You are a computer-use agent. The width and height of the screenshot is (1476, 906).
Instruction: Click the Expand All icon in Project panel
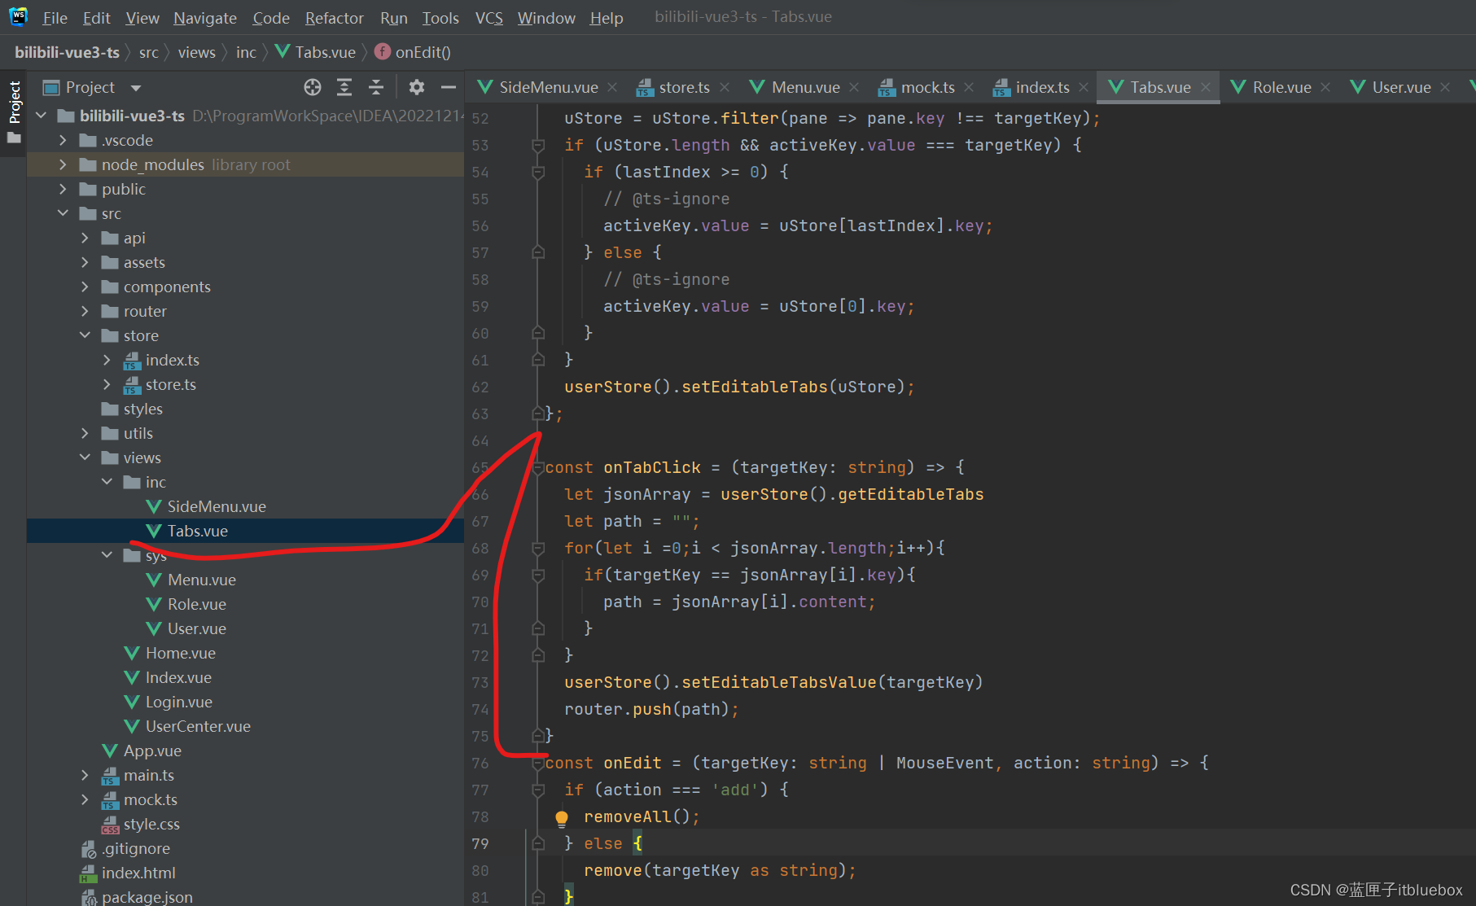344,87
